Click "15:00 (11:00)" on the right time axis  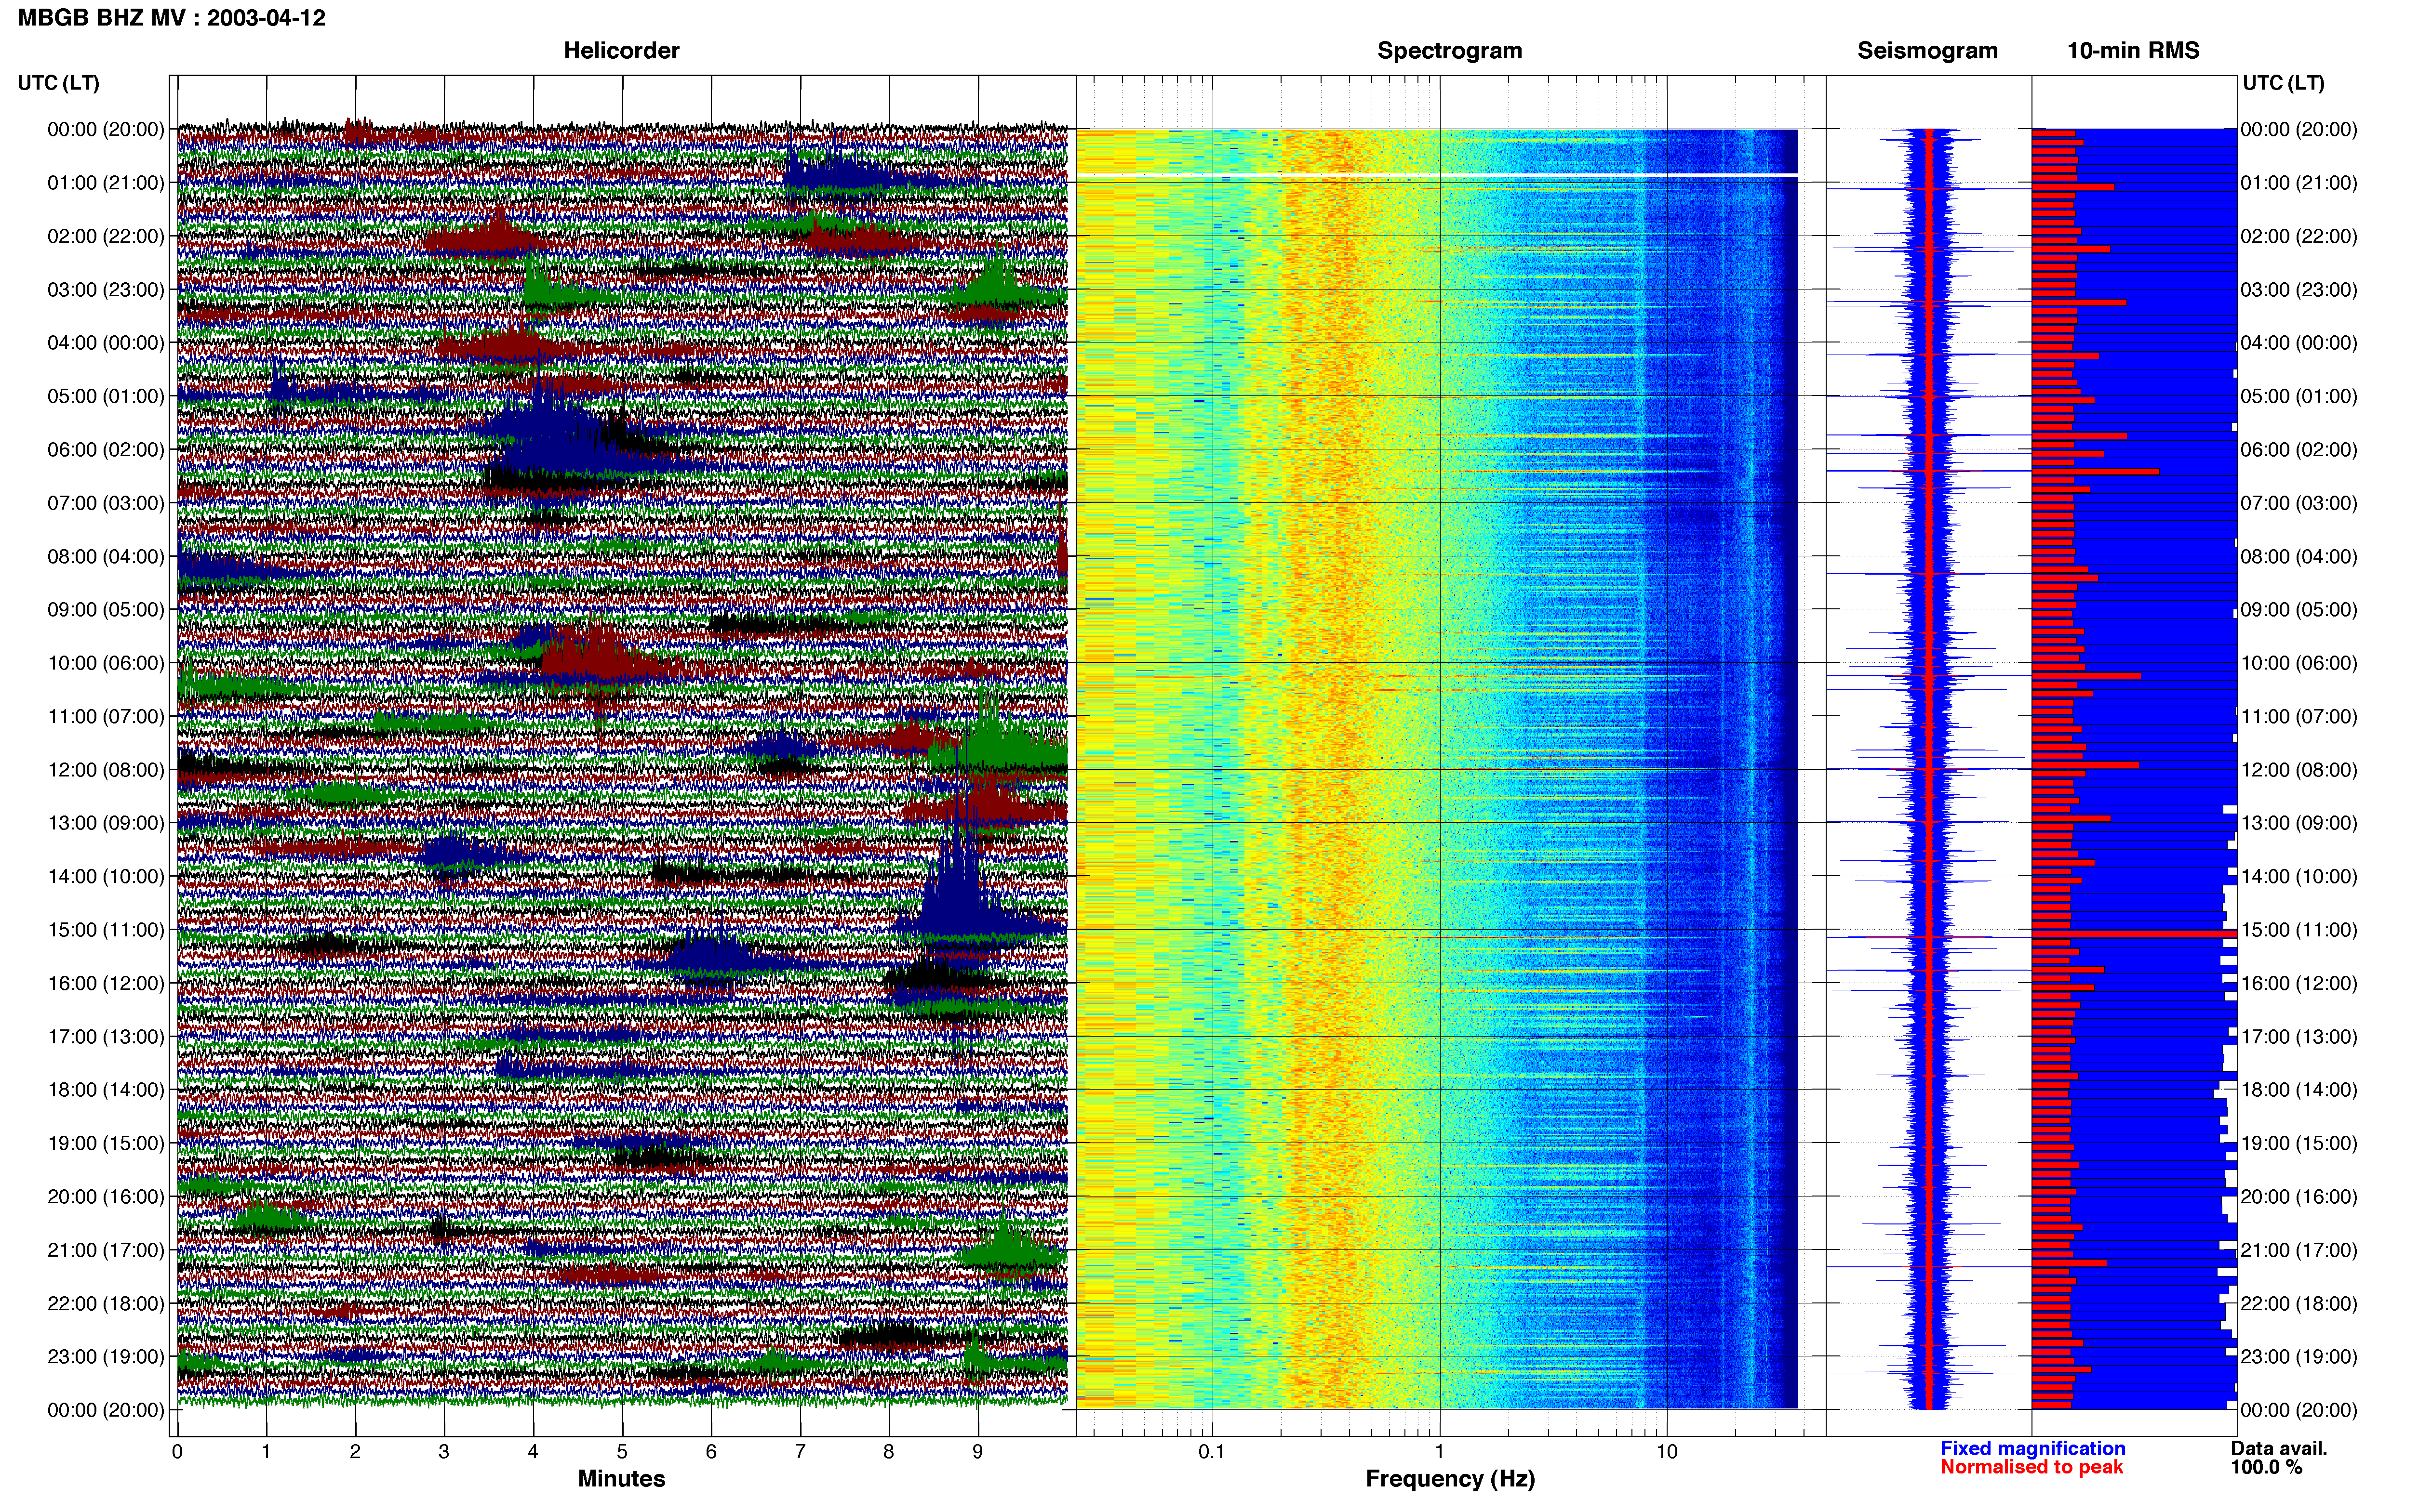[x=2299, y=930]
